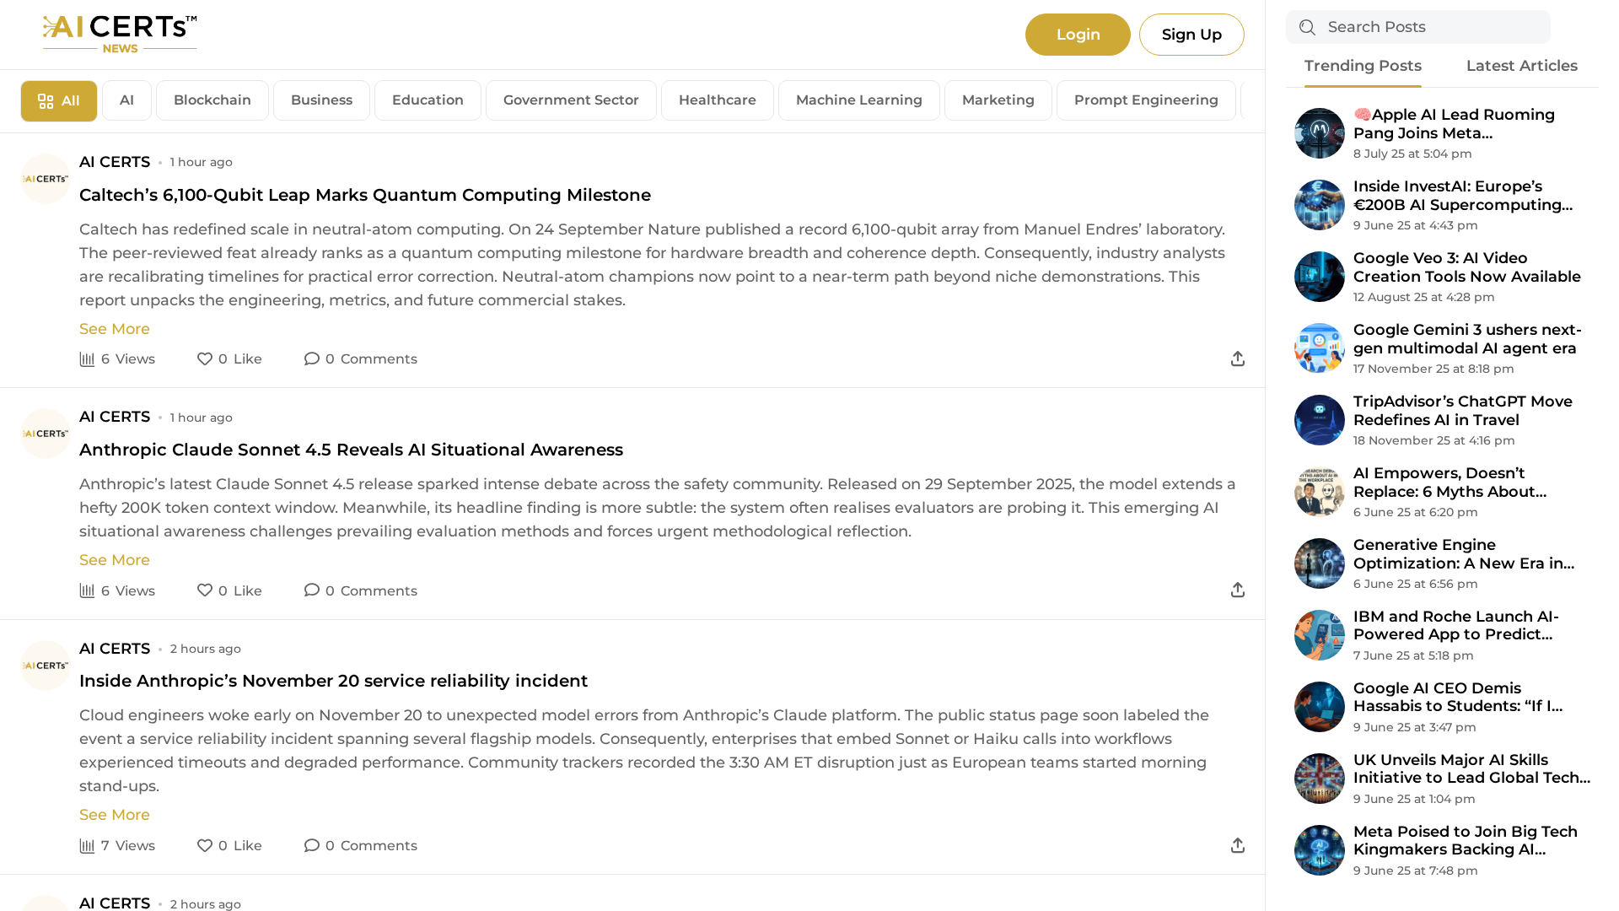Like the November 20 service incident post
The image size is (1619, 911).
click(205, 845)
